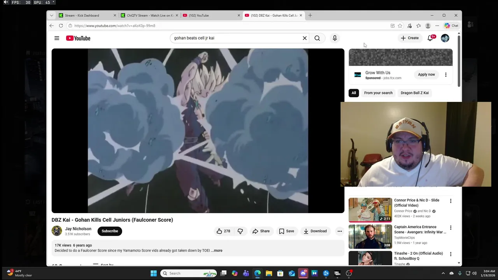Screen dimensions: 498x280
Task: Open the Edge favorites list
Action: coord(419,26)
